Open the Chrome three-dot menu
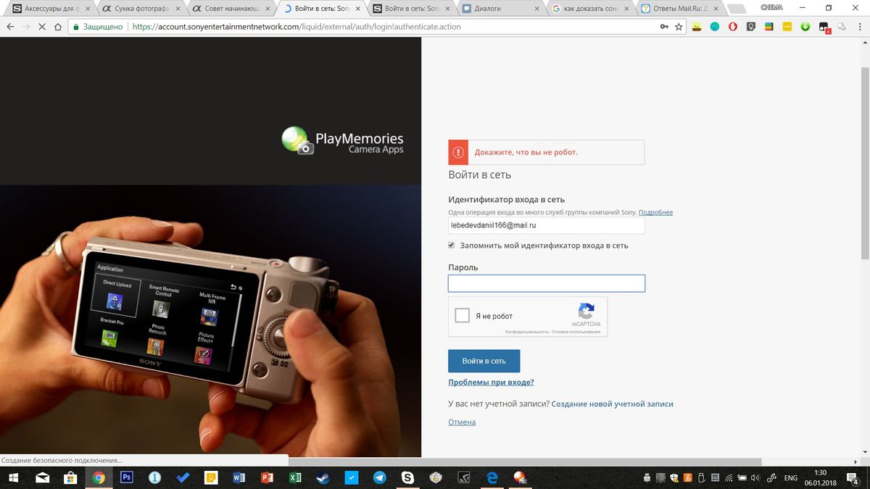The width and height of the screenshot is (870, 489). click(x=860, y=27)
